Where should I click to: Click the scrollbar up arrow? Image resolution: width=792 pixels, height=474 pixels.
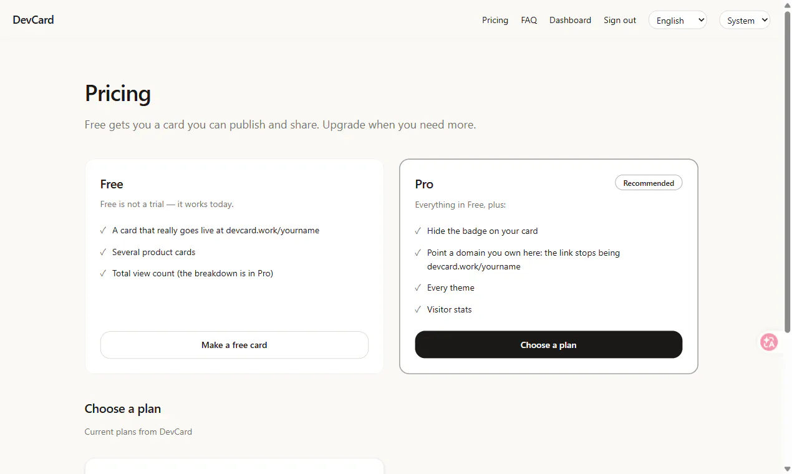coord(787,4)
